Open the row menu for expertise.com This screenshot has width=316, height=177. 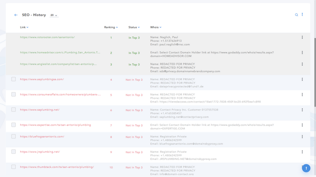coord(302,125)
